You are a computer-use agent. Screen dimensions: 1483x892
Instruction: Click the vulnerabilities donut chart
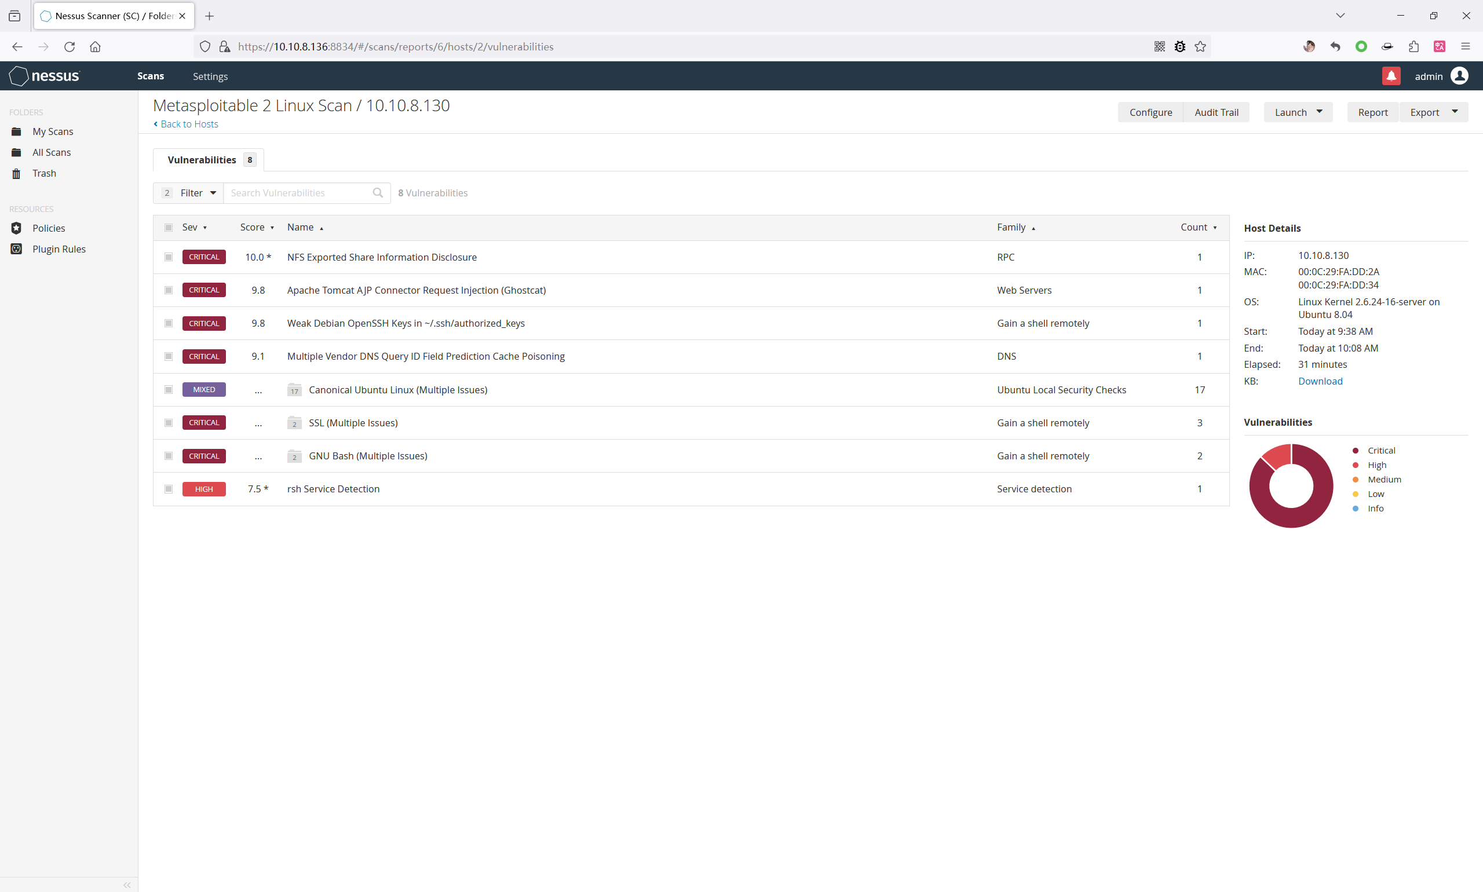(1291, 485)
